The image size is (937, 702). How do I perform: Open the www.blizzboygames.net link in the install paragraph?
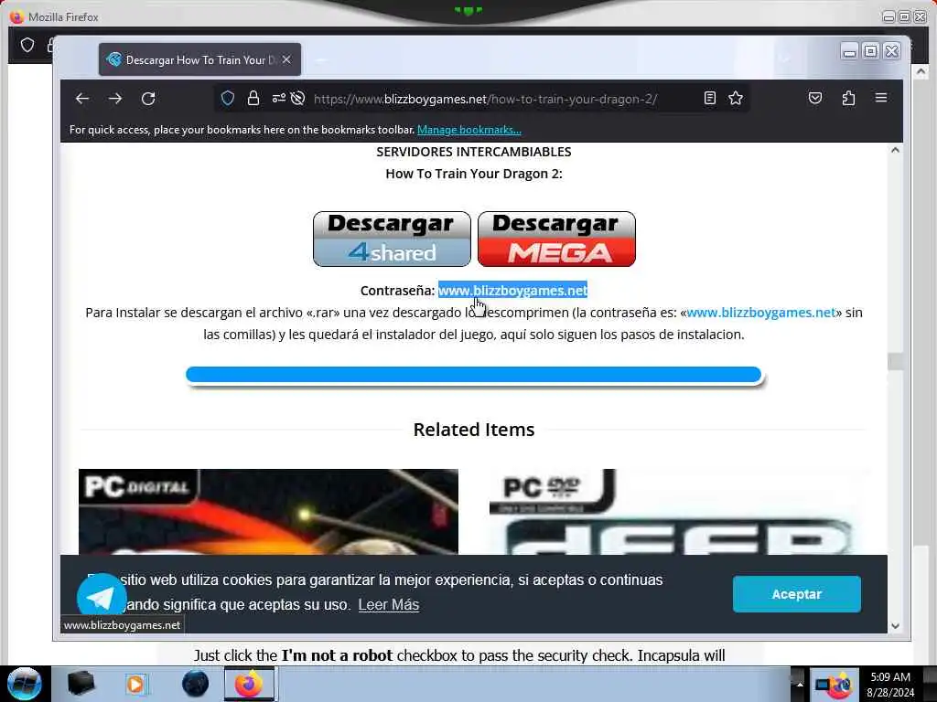(760, 313)
